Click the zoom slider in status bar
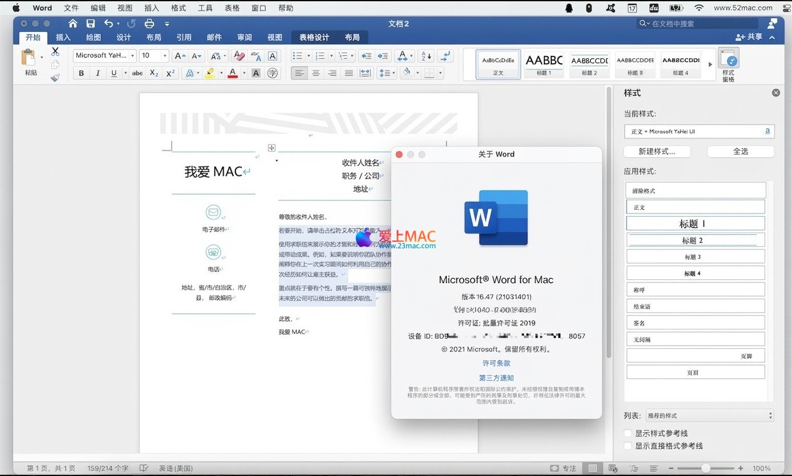The image size is (792, 476). click(706, 468)
